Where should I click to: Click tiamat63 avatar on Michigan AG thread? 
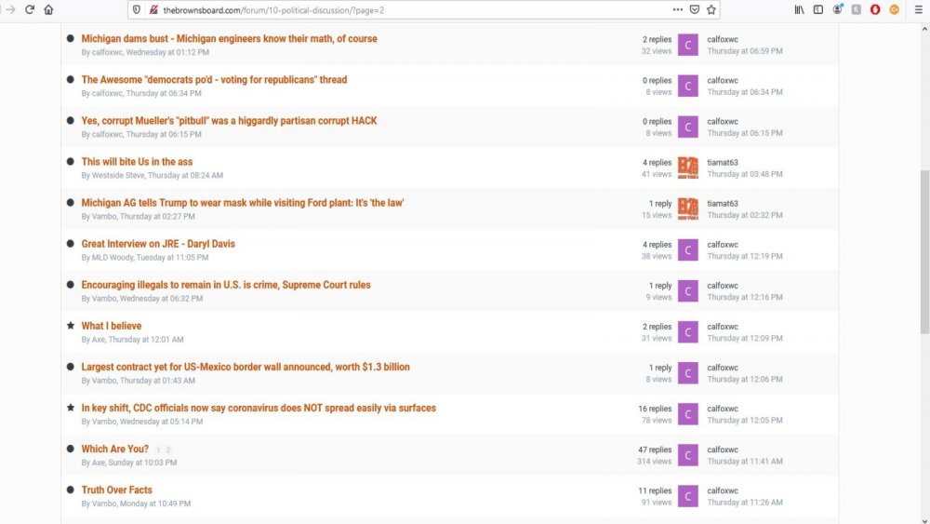coord(688,208)
